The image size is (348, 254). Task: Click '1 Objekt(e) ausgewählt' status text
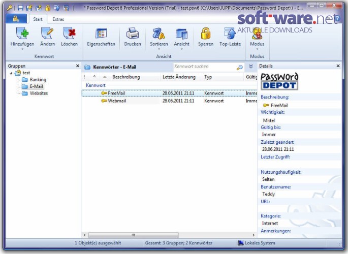98,243
